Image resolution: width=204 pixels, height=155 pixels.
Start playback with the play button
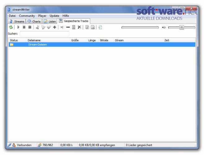click(18, 27)
